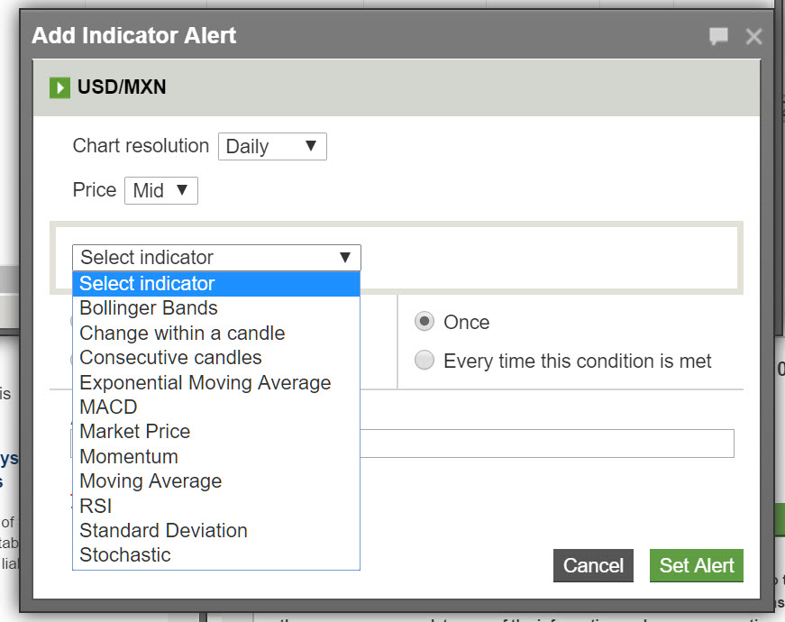Select the Stochastic indicator option
Screen dimensions: 785x622
pos(125,554)
